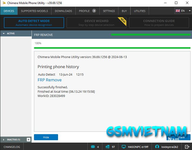Open the DEVICE WIZARD option
The image size is (192, 150).
point(96,23)
